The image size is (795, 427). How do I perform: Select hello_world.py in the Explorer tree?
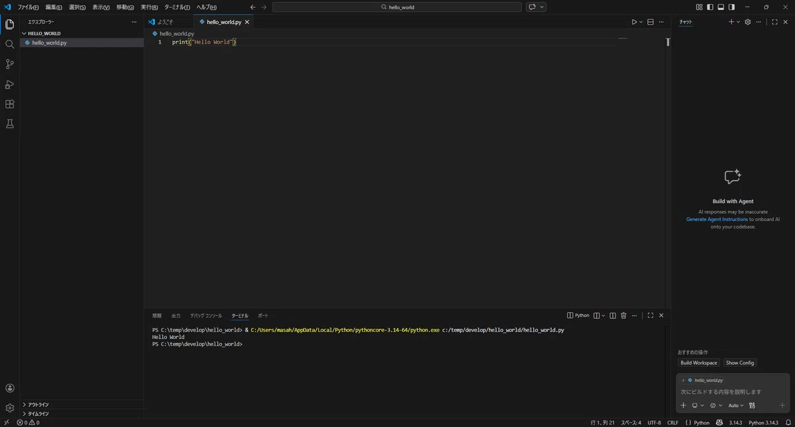(x=82, y=42)
